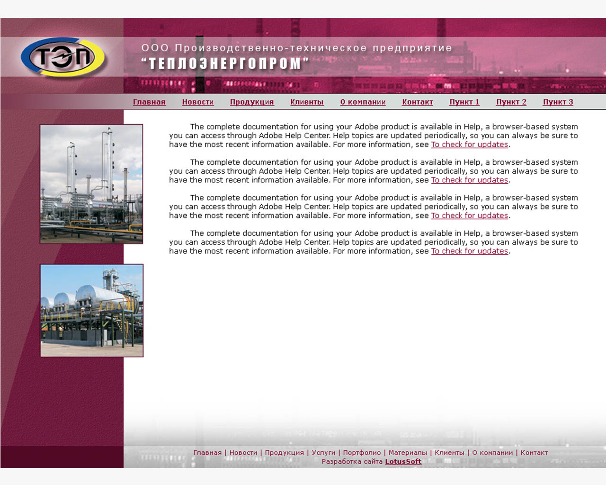
Task: Open Материалы from the footer
Action: pyautogui.click(x=408, y=453)
